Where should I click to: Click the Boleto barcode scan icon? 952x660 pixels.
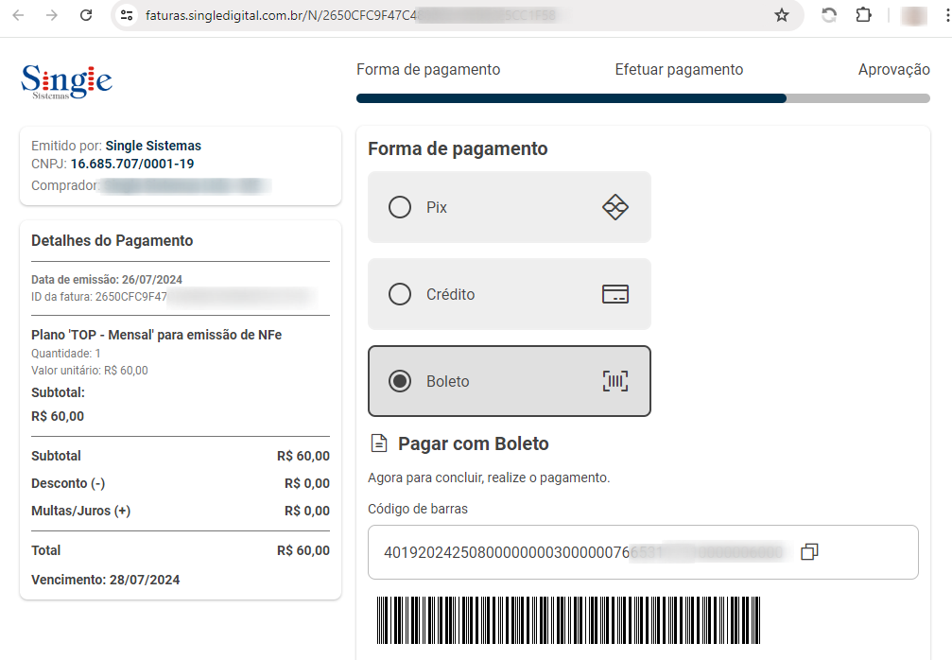(x=615, y=381)
